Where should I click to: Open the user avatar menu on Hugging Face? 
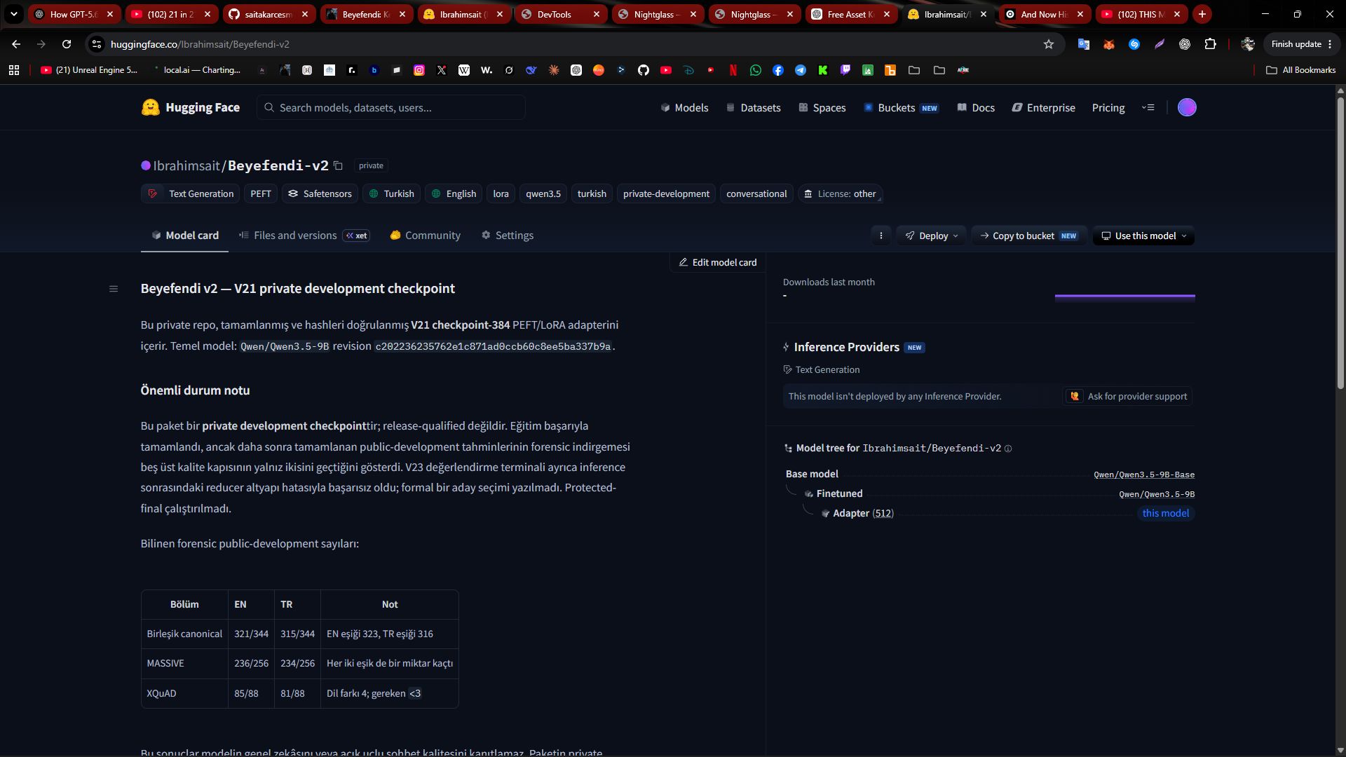click(x=1187, y=107)
